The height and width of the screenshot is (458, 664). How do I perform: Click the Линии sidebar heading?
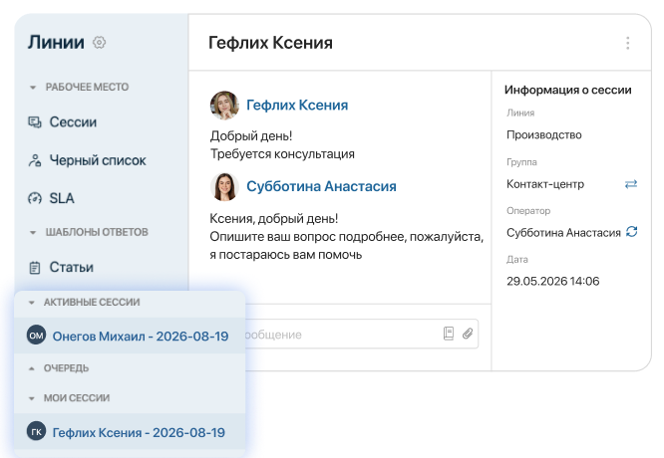[x=56, y=42]
